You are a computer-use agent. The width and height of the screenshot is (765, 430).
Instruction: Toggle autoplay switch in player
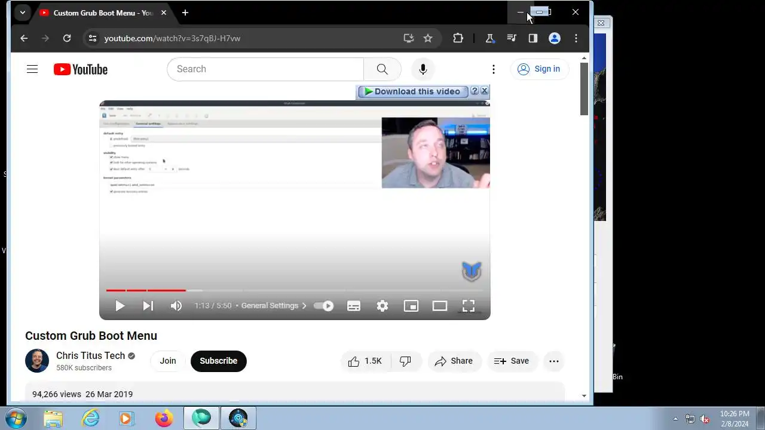coord(325,306)
